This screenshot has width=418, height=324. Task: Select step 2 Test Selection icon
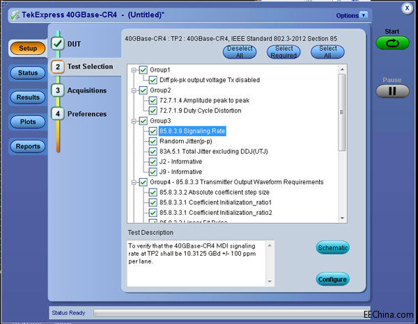coord(58,67)
